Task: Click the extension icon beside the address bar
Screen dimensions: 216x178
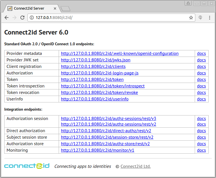Action: click(x=200, y=18)
